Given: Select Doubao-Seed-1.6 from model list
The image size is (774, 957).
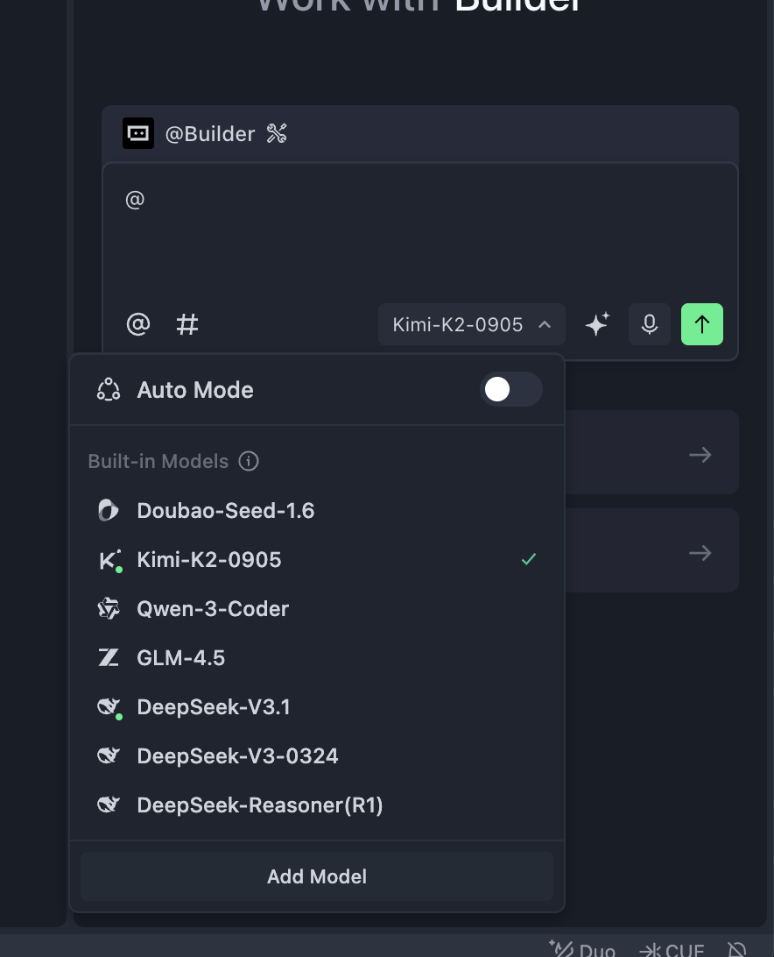Looking at the screenshot, I should [226, 511].
